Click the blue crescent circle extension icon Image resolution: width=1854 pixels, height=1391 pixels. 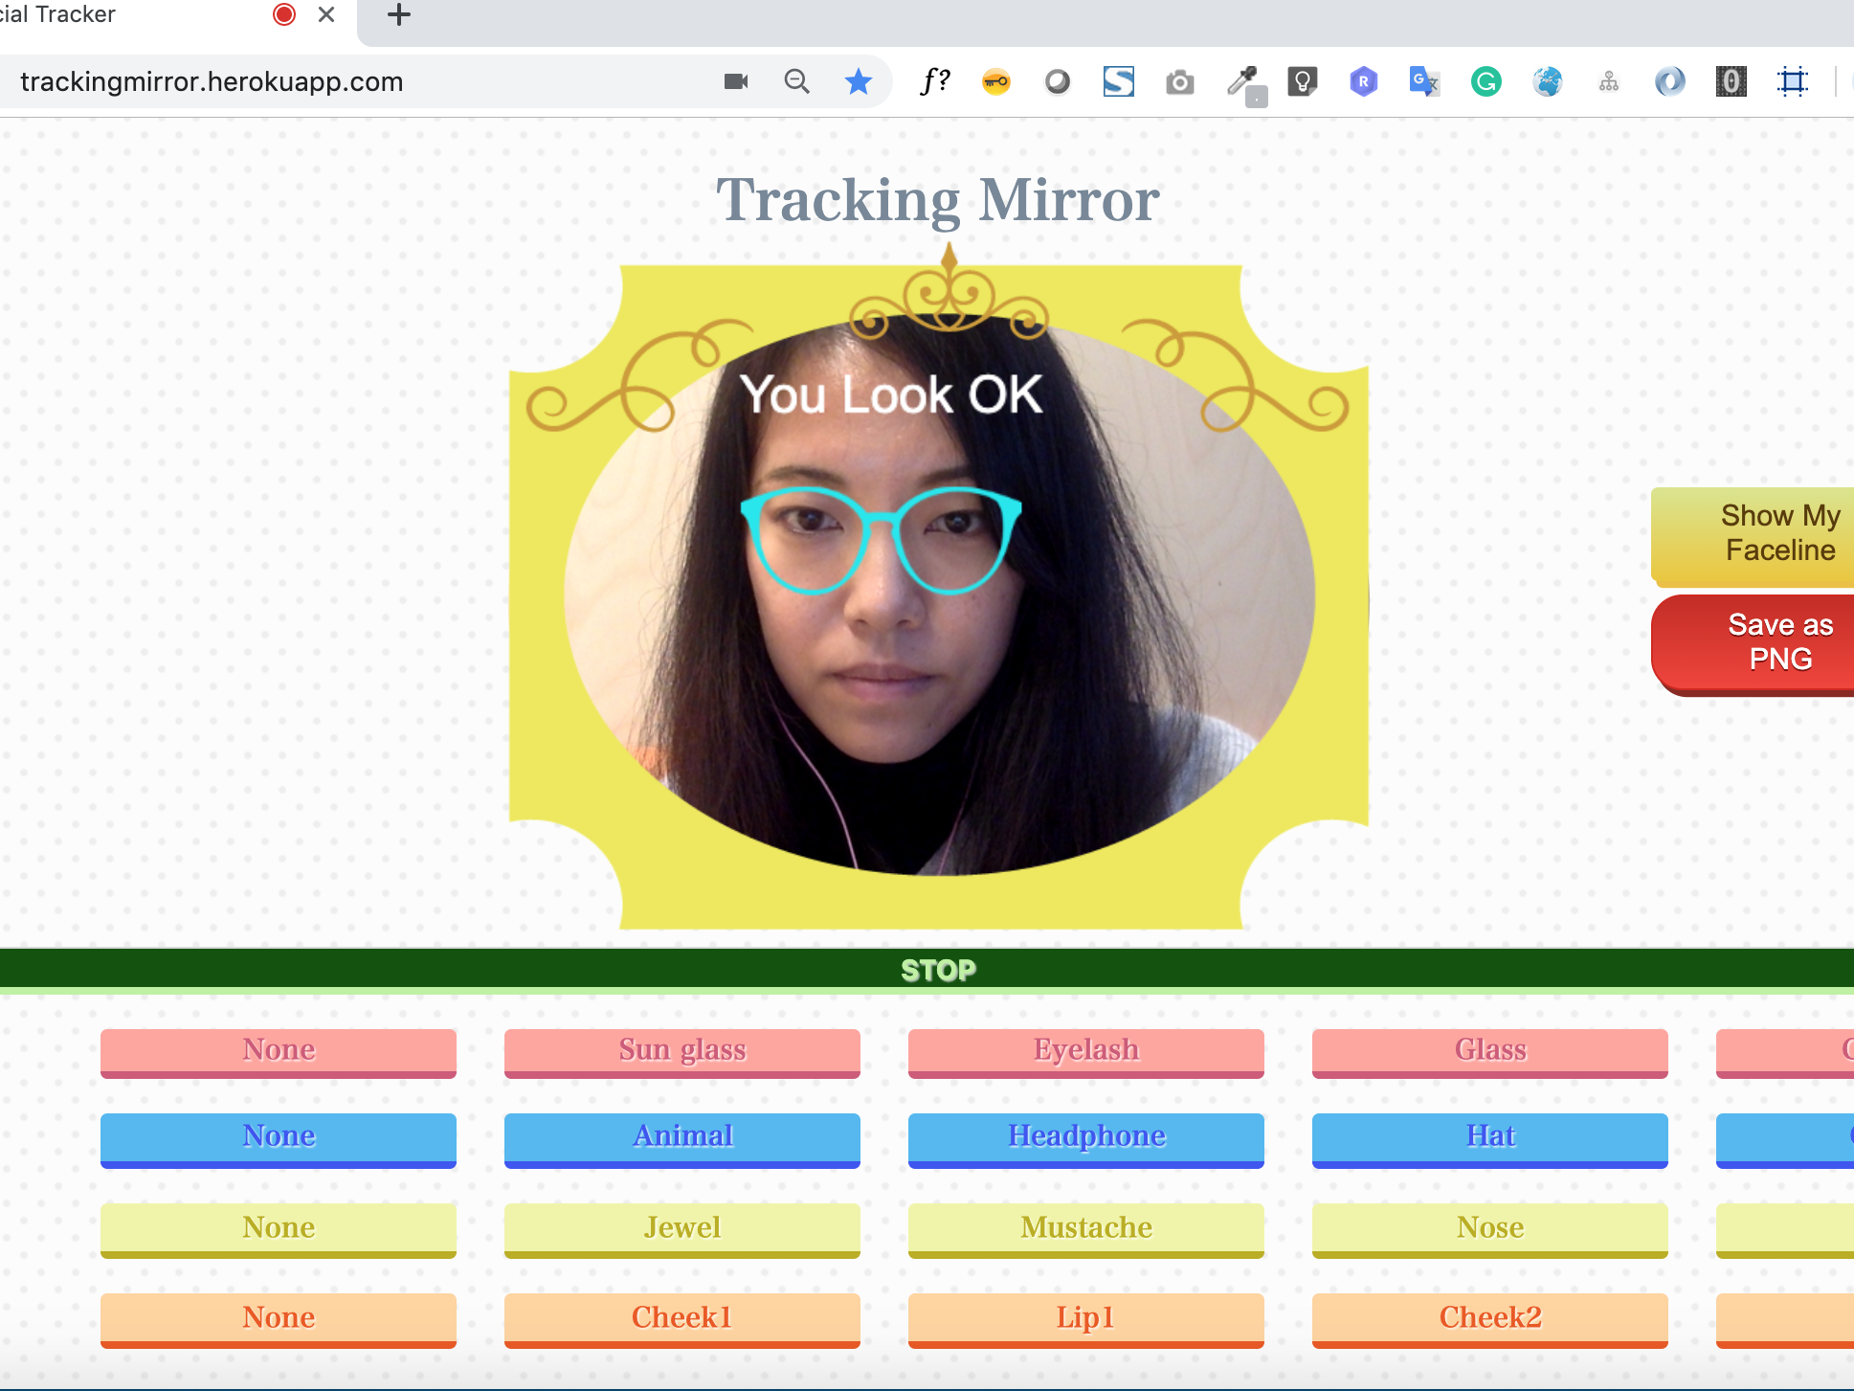pos(1670,81)
